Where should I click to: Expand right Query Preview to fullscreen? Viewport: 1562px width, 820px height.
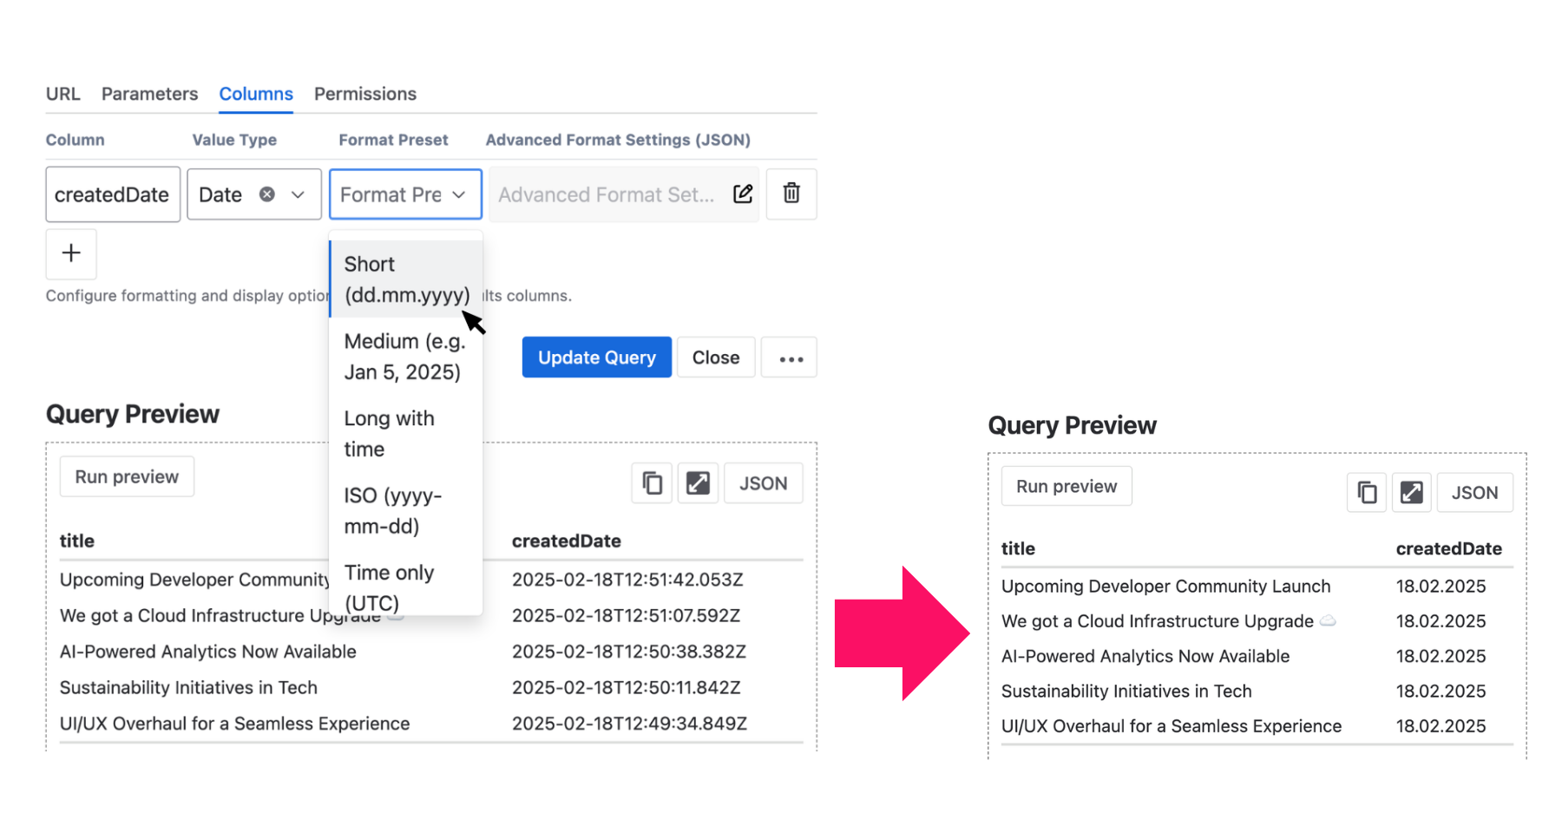tap(1412, 493)
